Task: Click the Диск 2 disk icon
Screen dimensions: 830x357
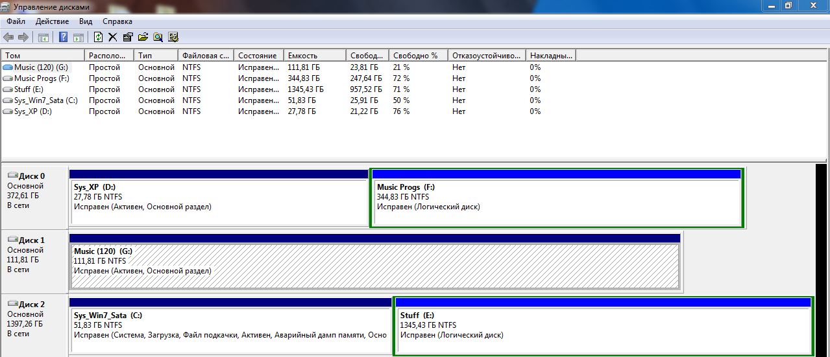Action: tap(12, 304)
